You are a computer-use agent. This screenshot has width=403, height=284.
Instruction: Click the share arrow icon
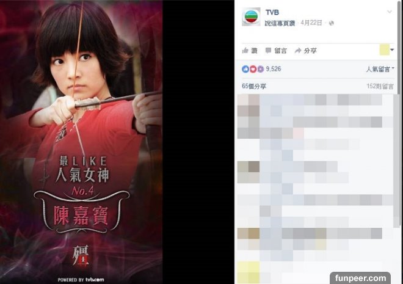(x=298, y=51)
